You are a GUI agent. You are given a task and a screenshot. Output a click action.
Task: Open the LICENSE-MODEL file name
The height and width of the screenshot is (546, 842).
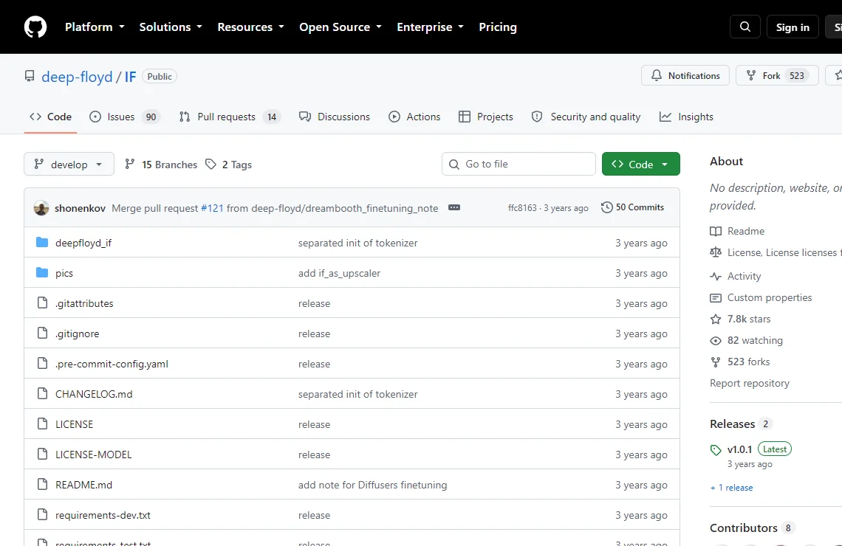click(94, 455)
